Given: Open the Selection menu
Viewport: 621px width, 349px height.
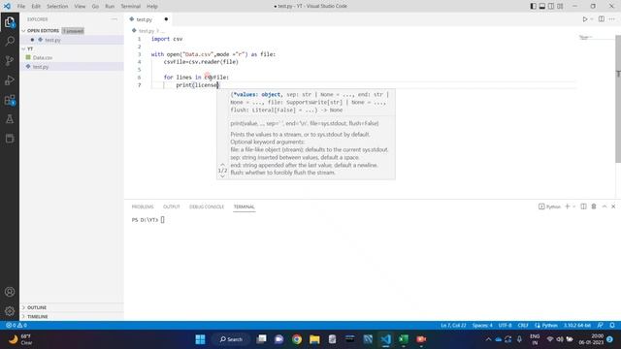Looking at the screenshot, I should click(57, 7).
